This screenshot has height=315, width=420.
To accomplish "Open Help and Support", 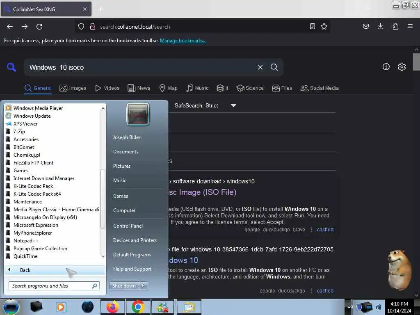I will pyautogui.click(x=132, y=269).
